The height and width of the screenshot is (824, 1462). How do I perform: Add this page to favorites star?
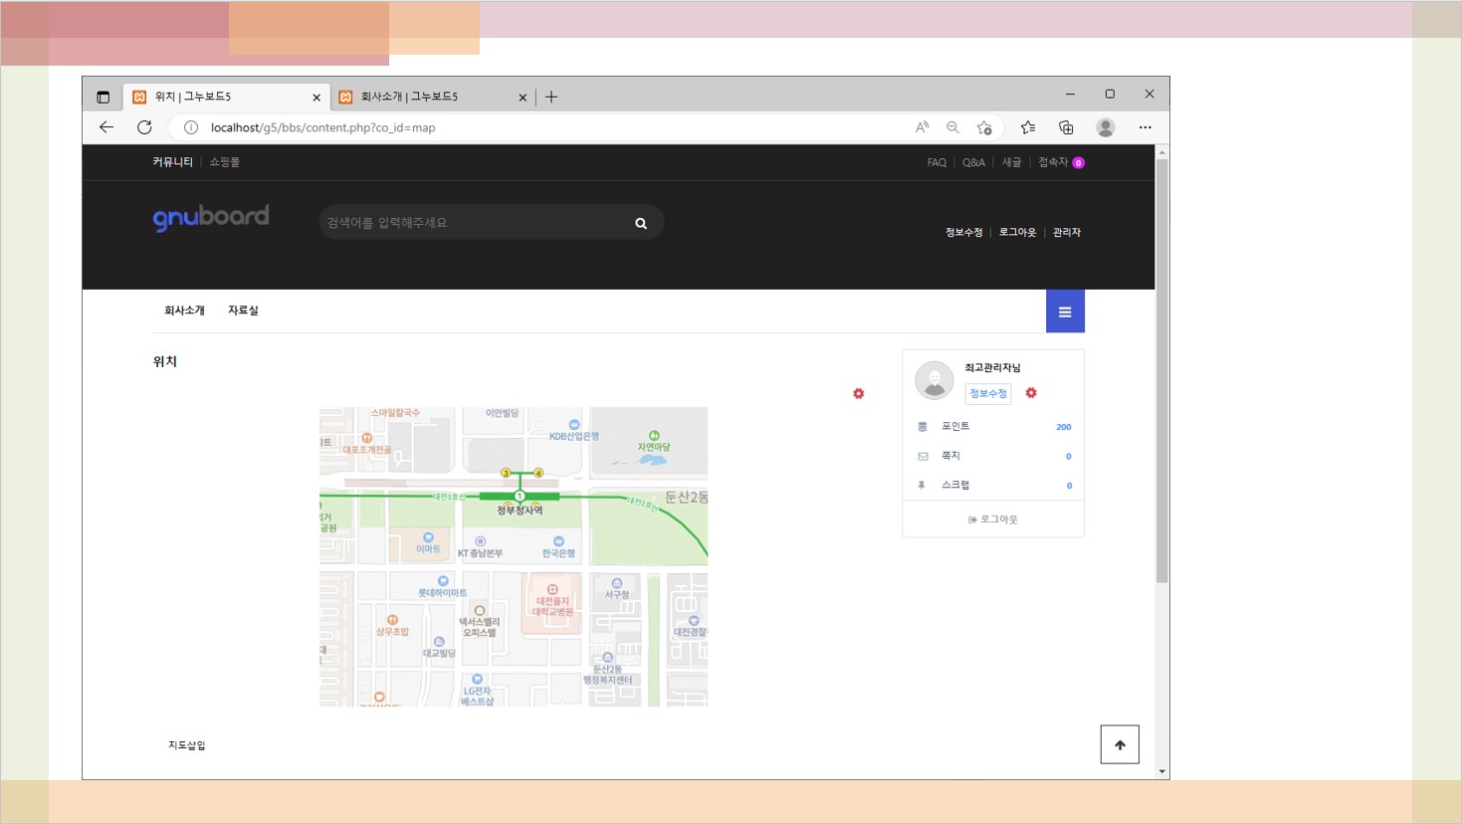pos(984,127)
